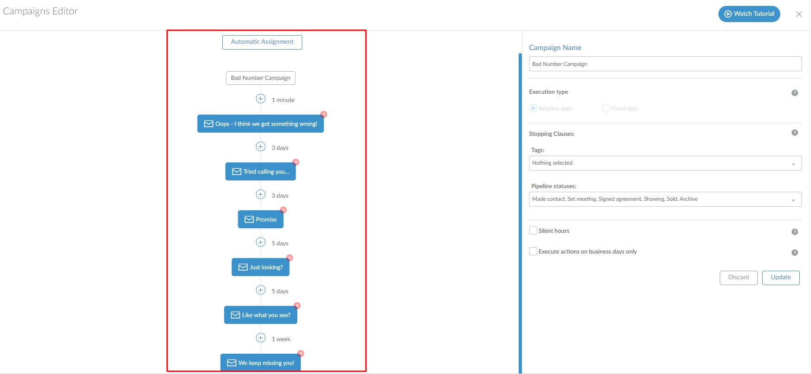Select Fixed date execution type
Viewport: 811px width, 374px height.
pyautogui.click(x=606, y=108)
